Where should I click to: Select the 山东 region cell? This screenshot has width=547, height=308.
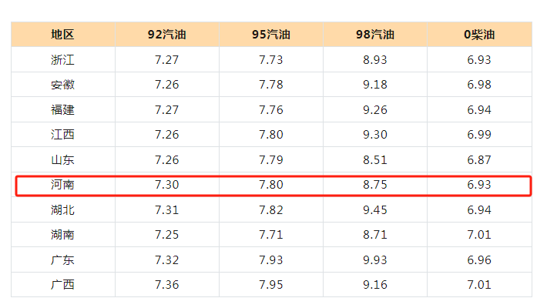(x=63, y=159)
